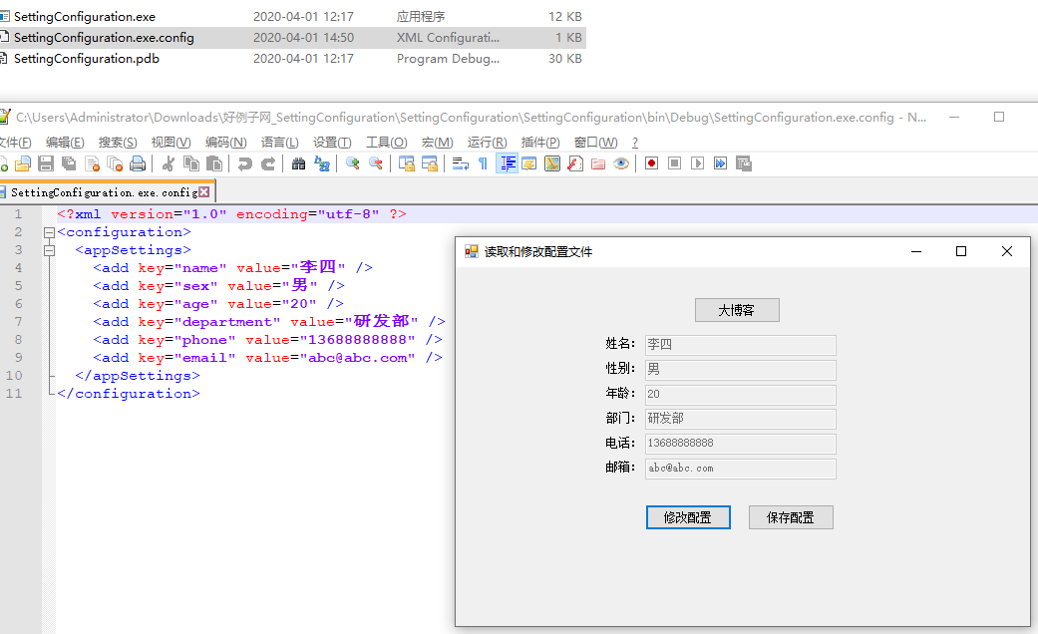1038x634 pixels.
Task: Open the 运行(R) menu
Action: [487, 143]
